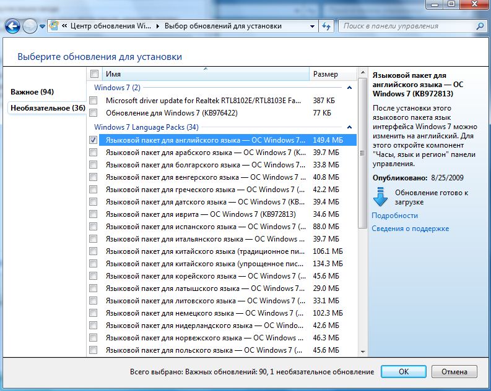
Task: Click size value '149.4 МБ'
Action: [x=328, y=140]
